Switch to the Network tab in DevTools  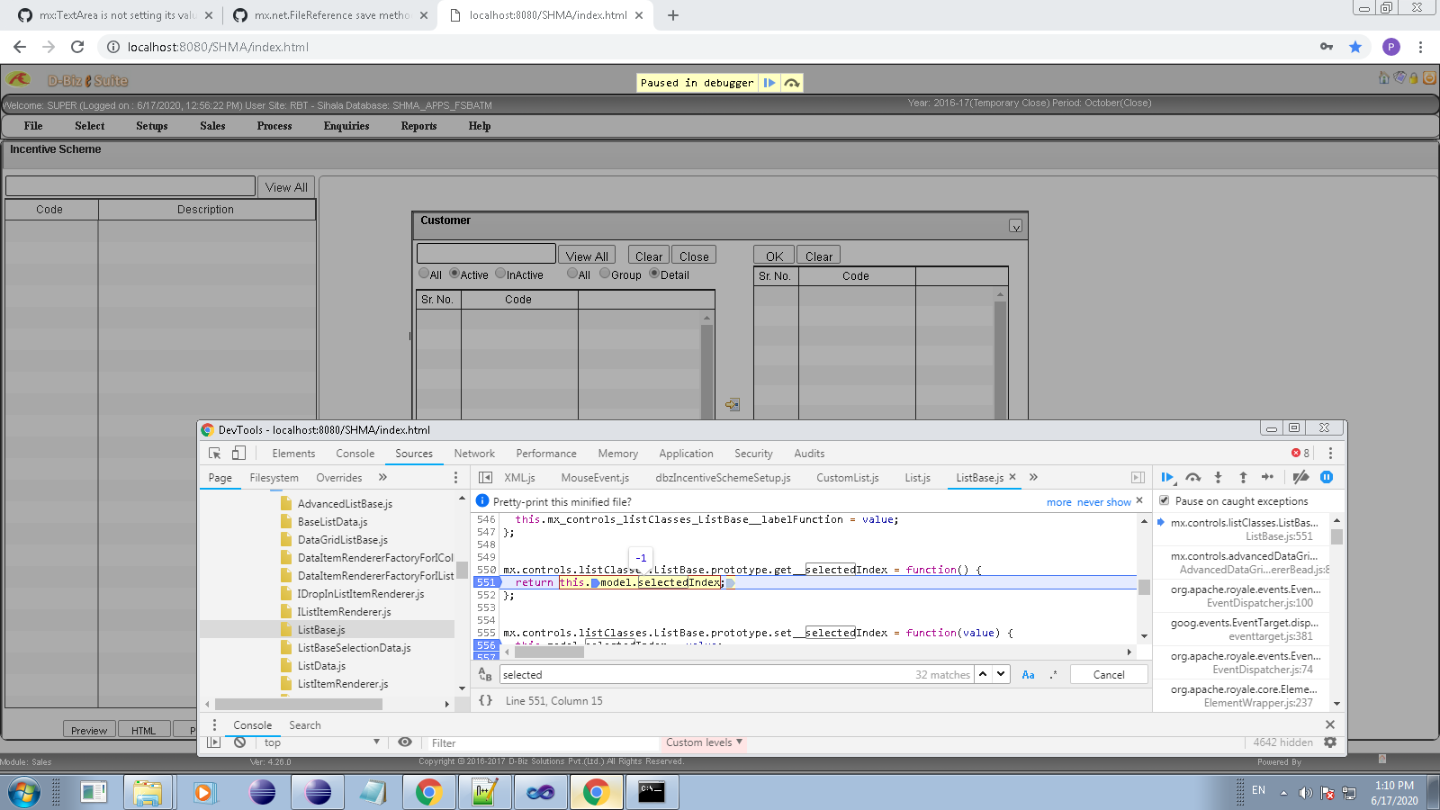[474, 454]
